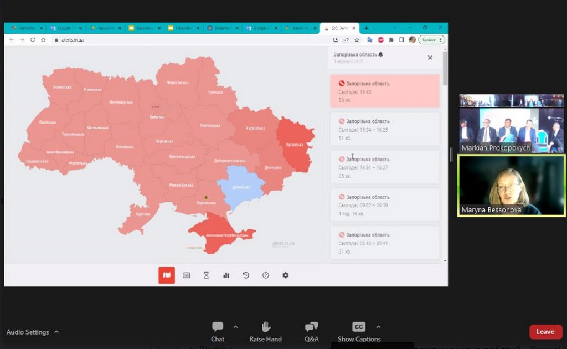Click the hourglass duration icon
The image size is (567, 349).
click(206, 275)
